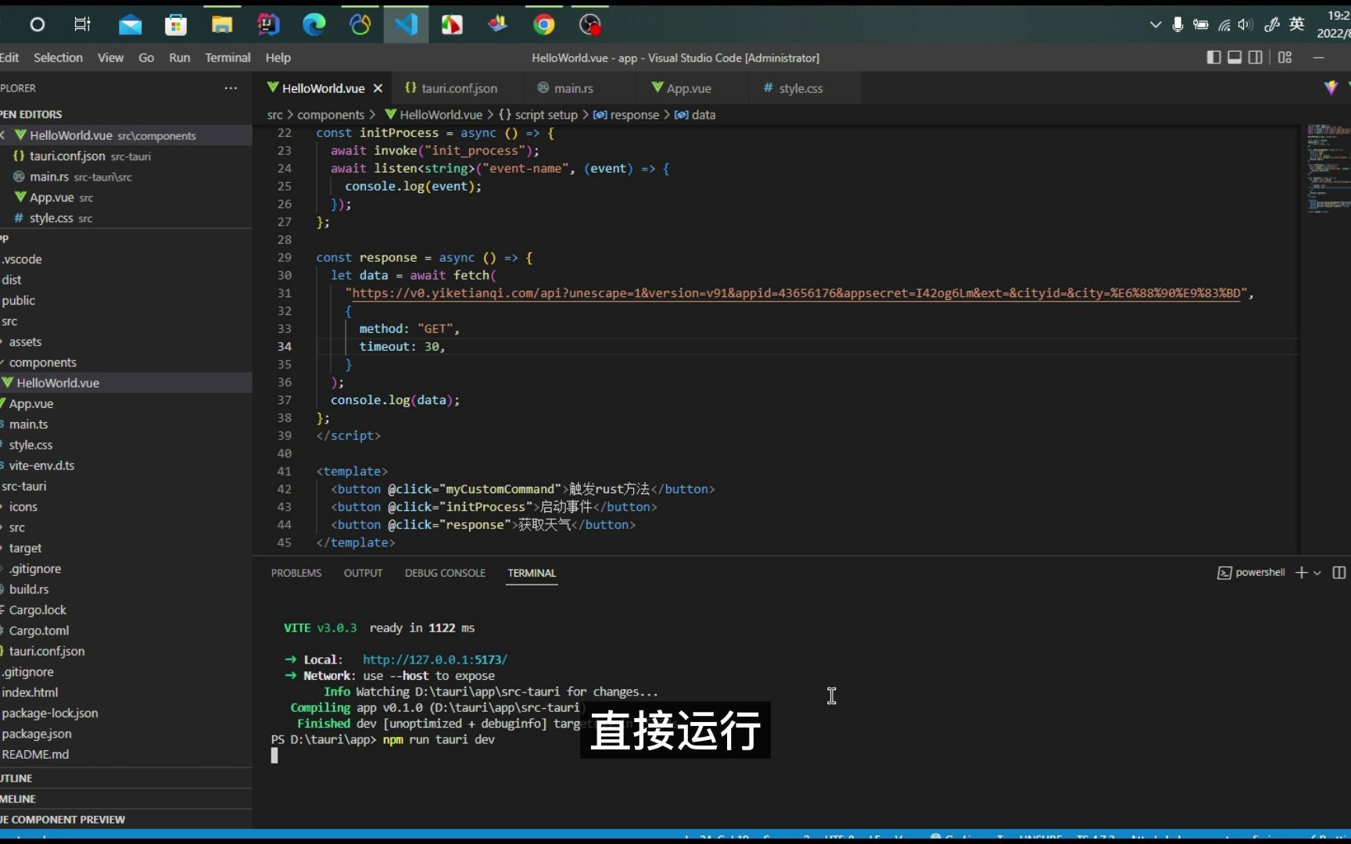Click the Cortana circle search icon
Image resolution: width=1351 pixels, height=844 pixels.
pos(37,25)
